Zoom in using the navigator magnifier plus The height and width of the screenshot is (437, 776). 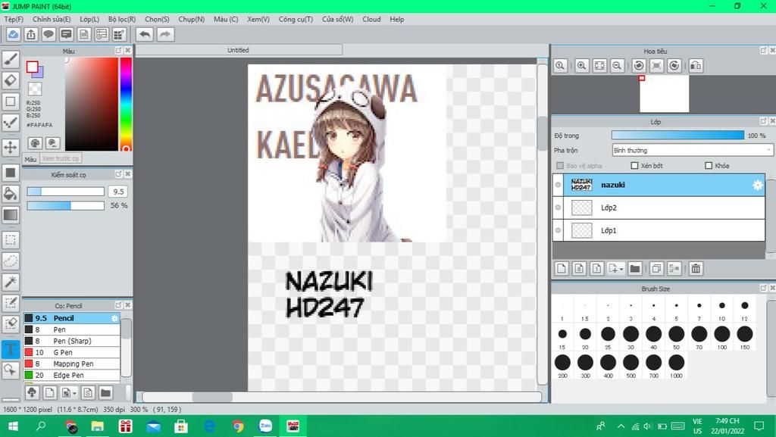(x=581, y=65)
